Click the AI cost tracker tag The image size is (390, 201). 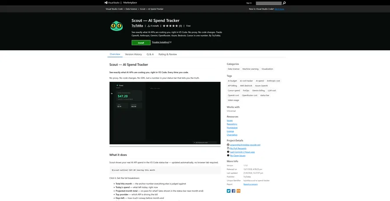(x=246, y=81)
